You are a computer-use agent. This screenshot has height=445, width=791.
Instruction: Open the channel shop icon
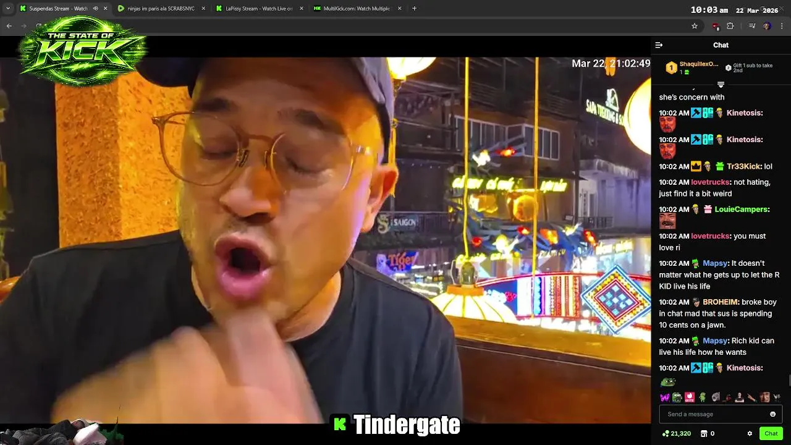(x=703, y=434)
